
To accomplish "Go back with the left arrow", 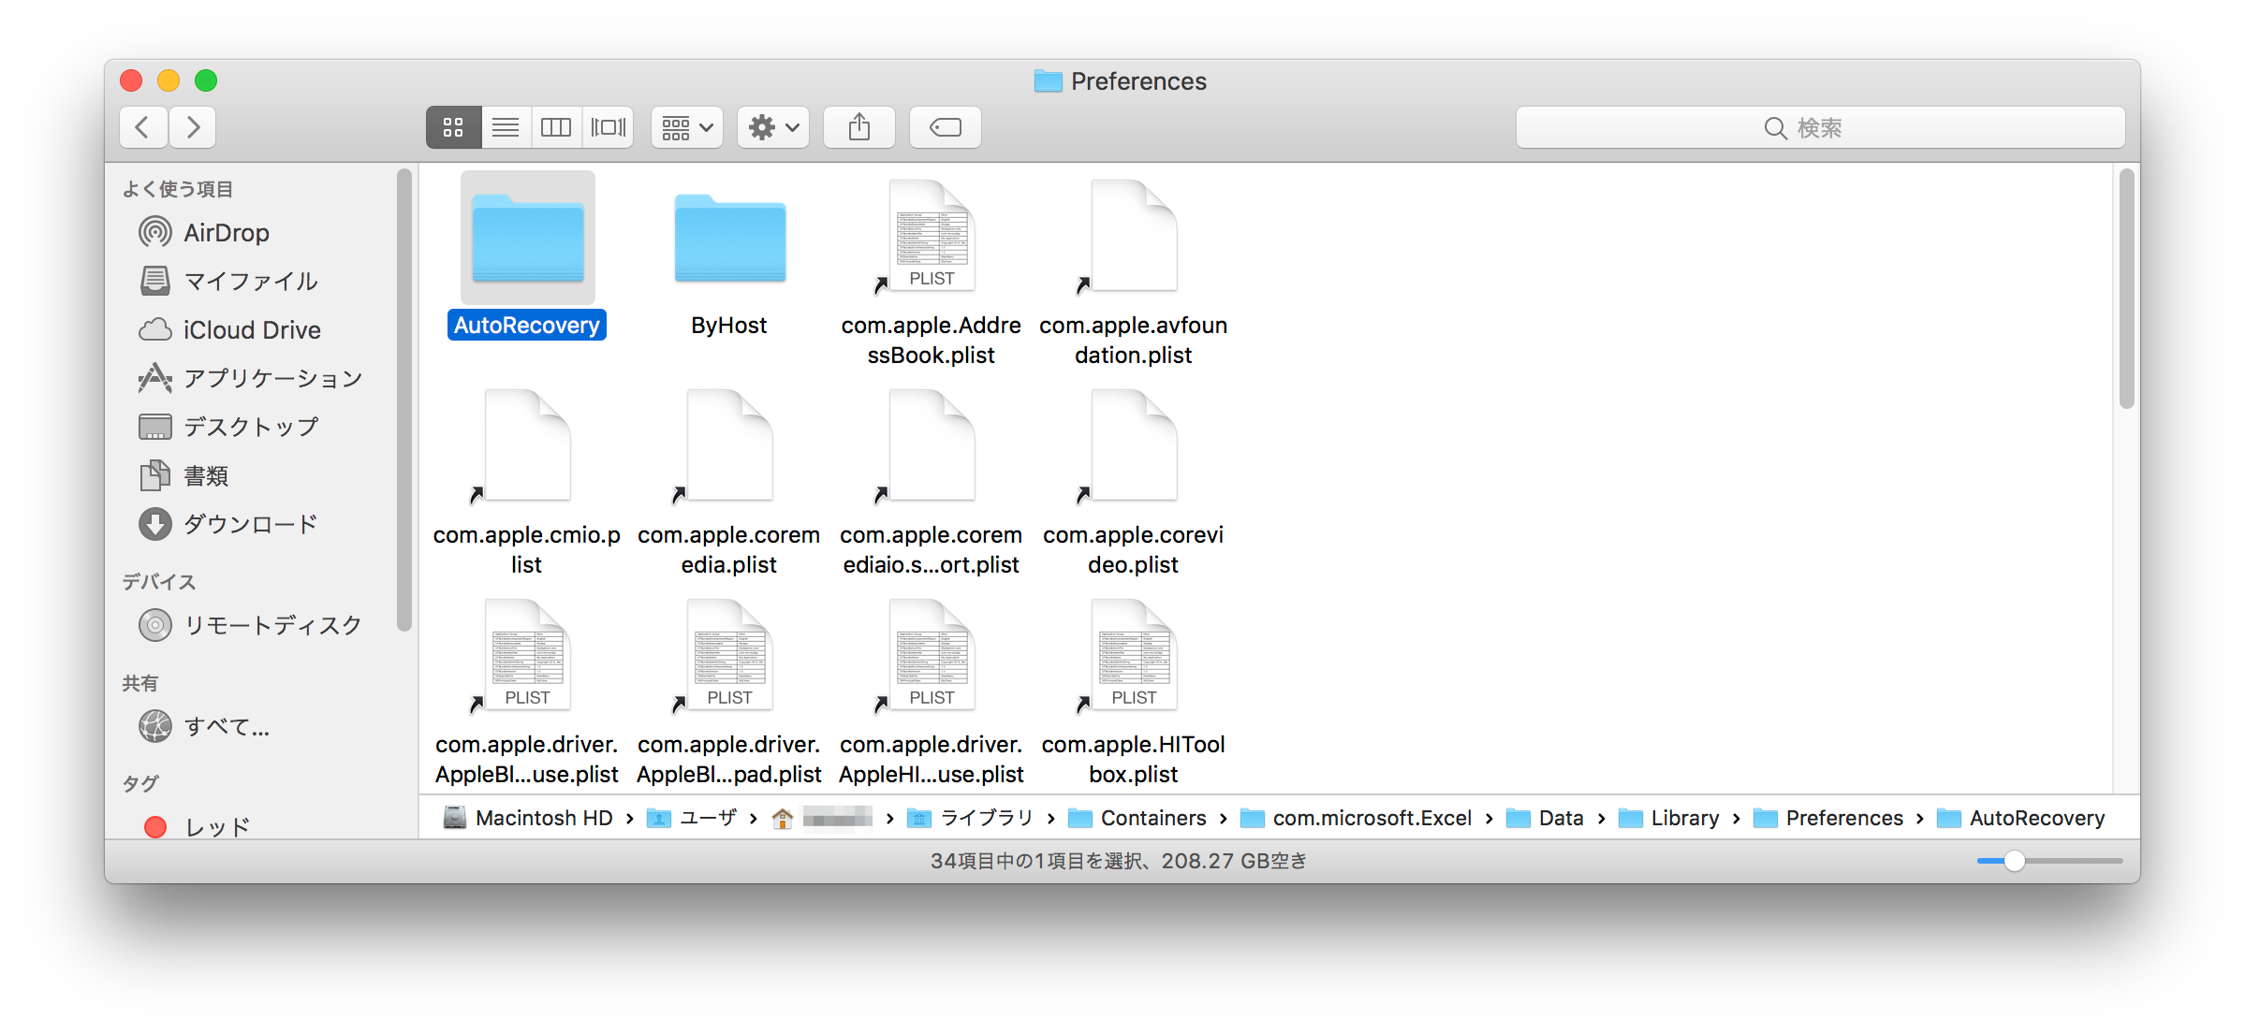I will click(x=143, y=127).
